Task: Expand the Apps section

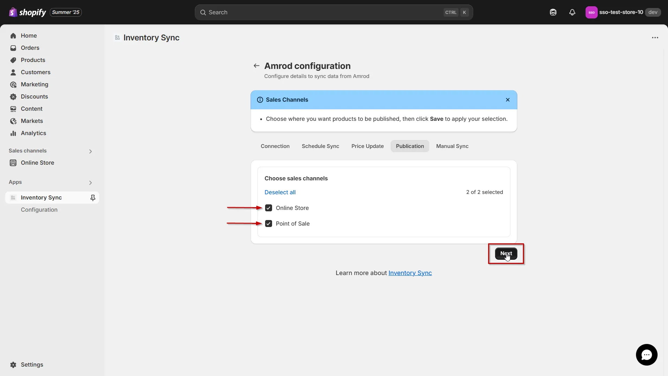Action: click(x=90, y=182)
